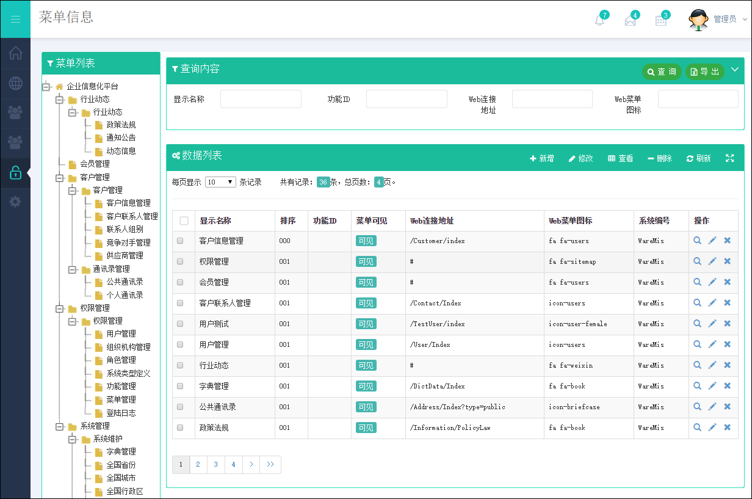Open calendar icon with badge 3
752x499 pixels.
coord(661,20)
